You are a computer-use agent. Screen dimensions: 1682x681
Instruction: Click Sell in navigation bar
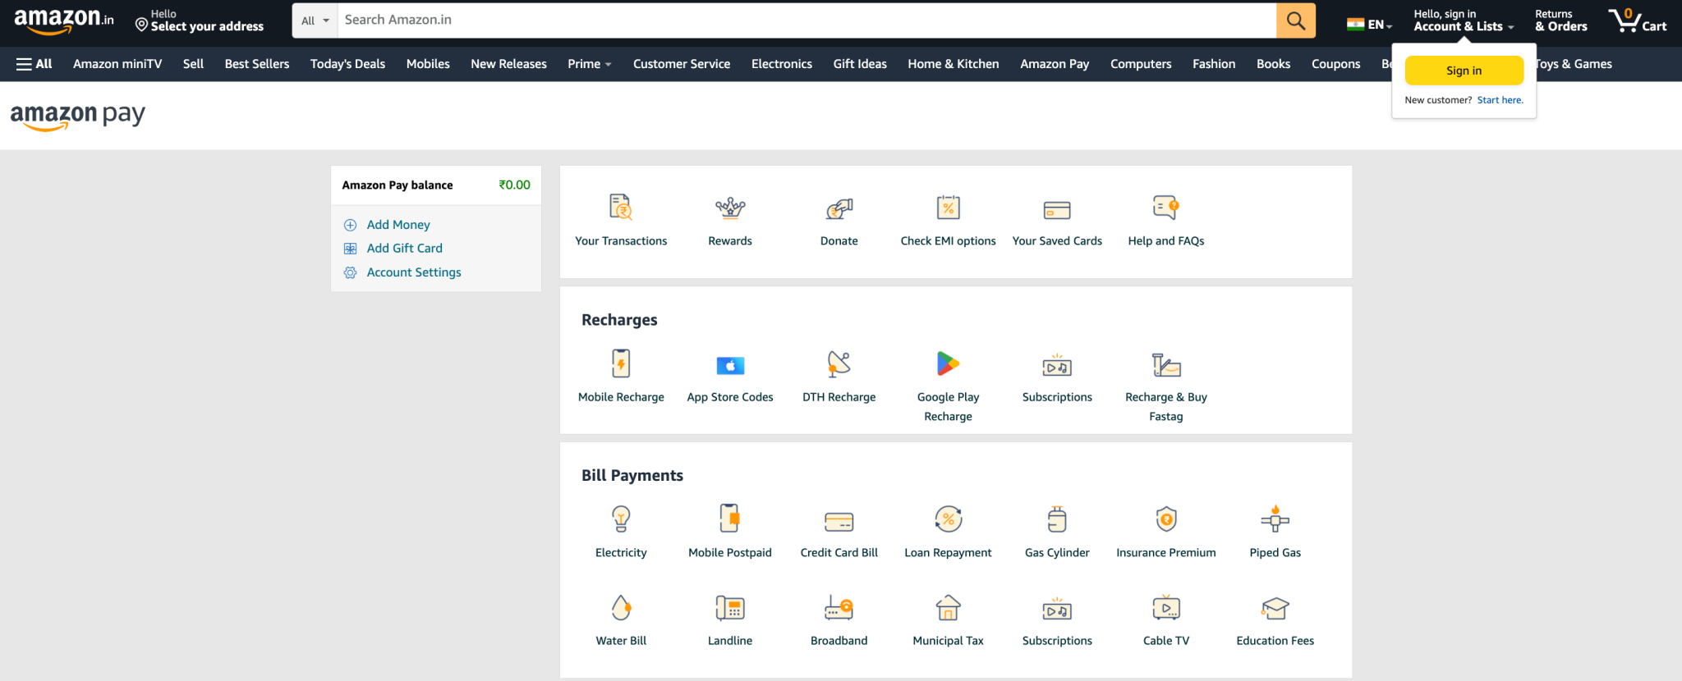click(x=193, y=64)
